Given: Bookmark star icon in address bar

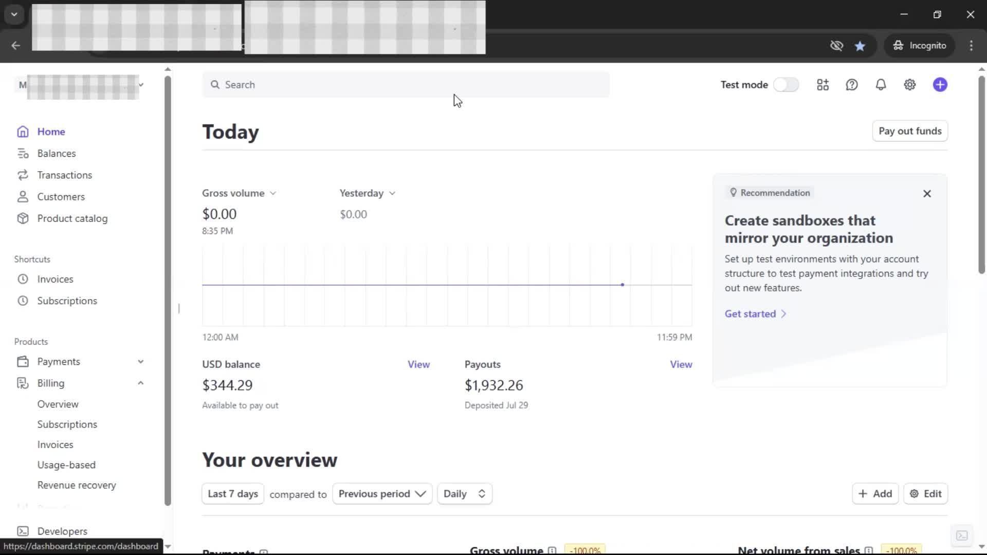Looking at the screenshot, I should (860, 46).
